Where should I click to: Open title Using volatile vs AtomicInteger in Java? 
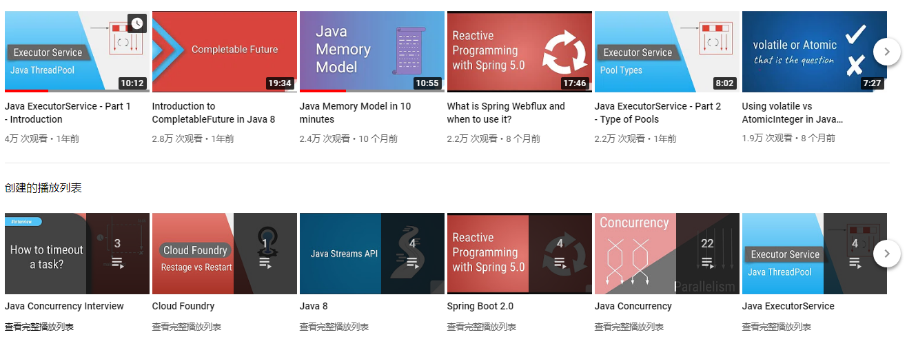[x=793, y=112]
